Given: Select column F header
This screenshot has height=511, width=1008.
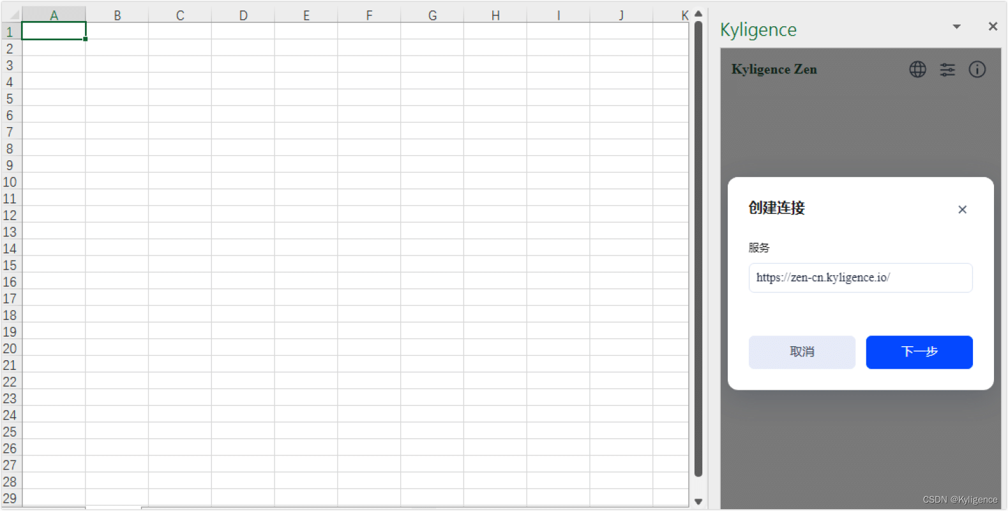Looking at the screenshot, I should (x=369, y=15).
